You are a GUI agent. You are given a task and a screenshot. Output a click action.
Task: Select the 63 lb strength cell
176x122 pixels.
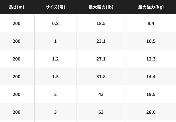pos(101,112)
